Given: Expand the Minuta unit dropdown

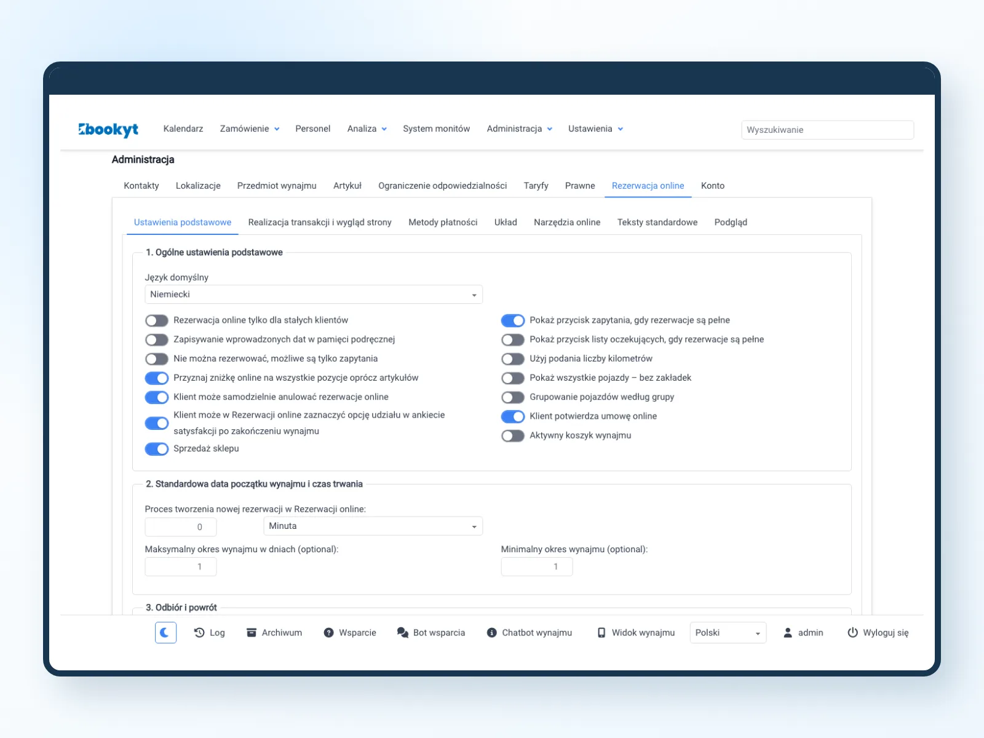Looking at the screenshot, I should point(373,526).
